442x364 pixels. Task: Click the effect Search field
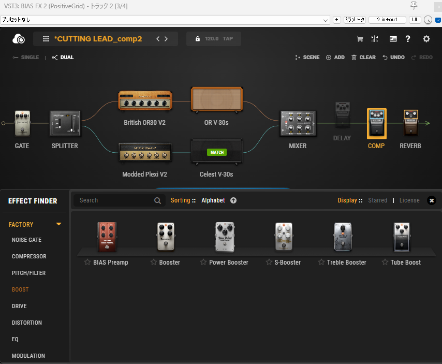tap(114, 200)
